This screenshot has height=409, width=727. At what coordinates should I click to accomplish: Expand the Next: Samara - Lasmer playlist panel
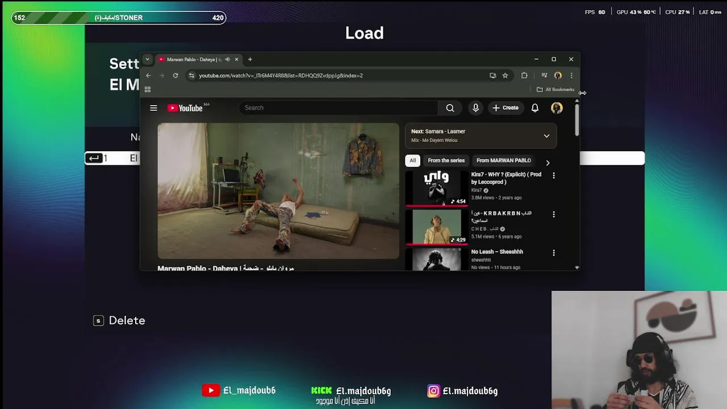546,136
